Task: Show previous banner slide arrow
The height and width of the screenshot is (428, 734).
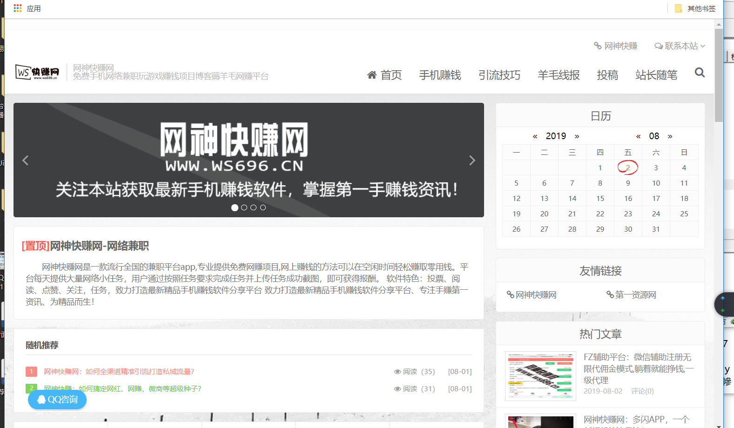Action: coord(26,160)
